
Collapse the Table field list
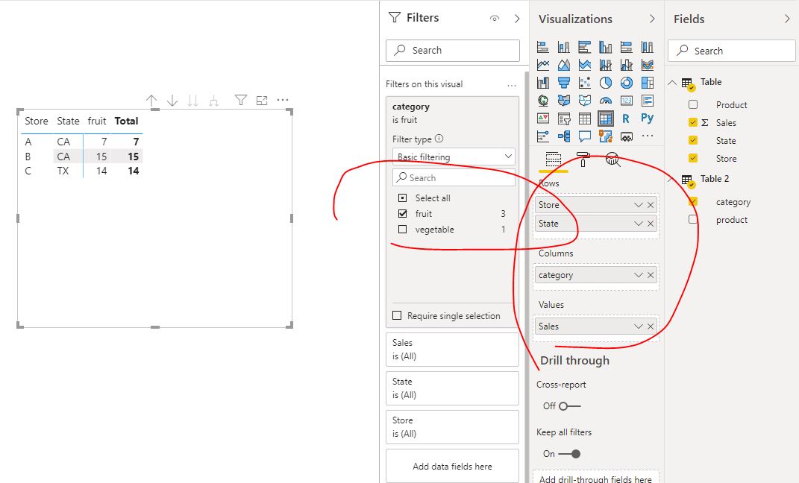click(673, 83)
